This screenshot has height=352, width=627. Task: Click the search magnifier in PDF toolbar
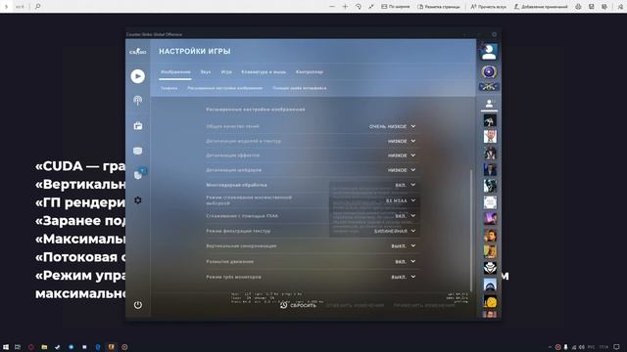point(37,7)
